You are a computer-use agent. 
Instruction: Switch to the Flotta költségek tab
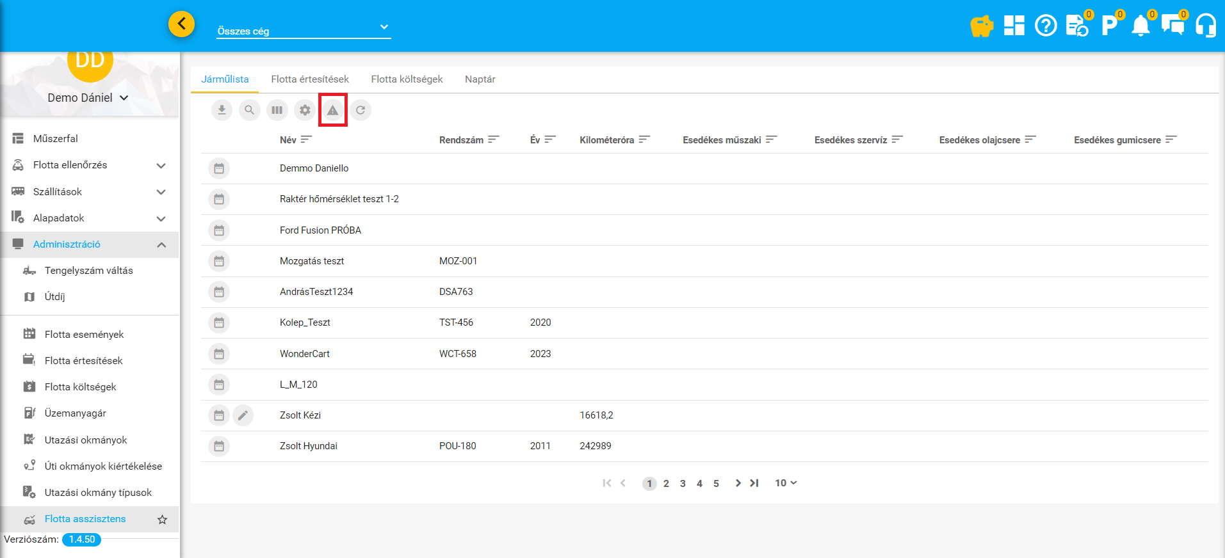tap(407, 79)
